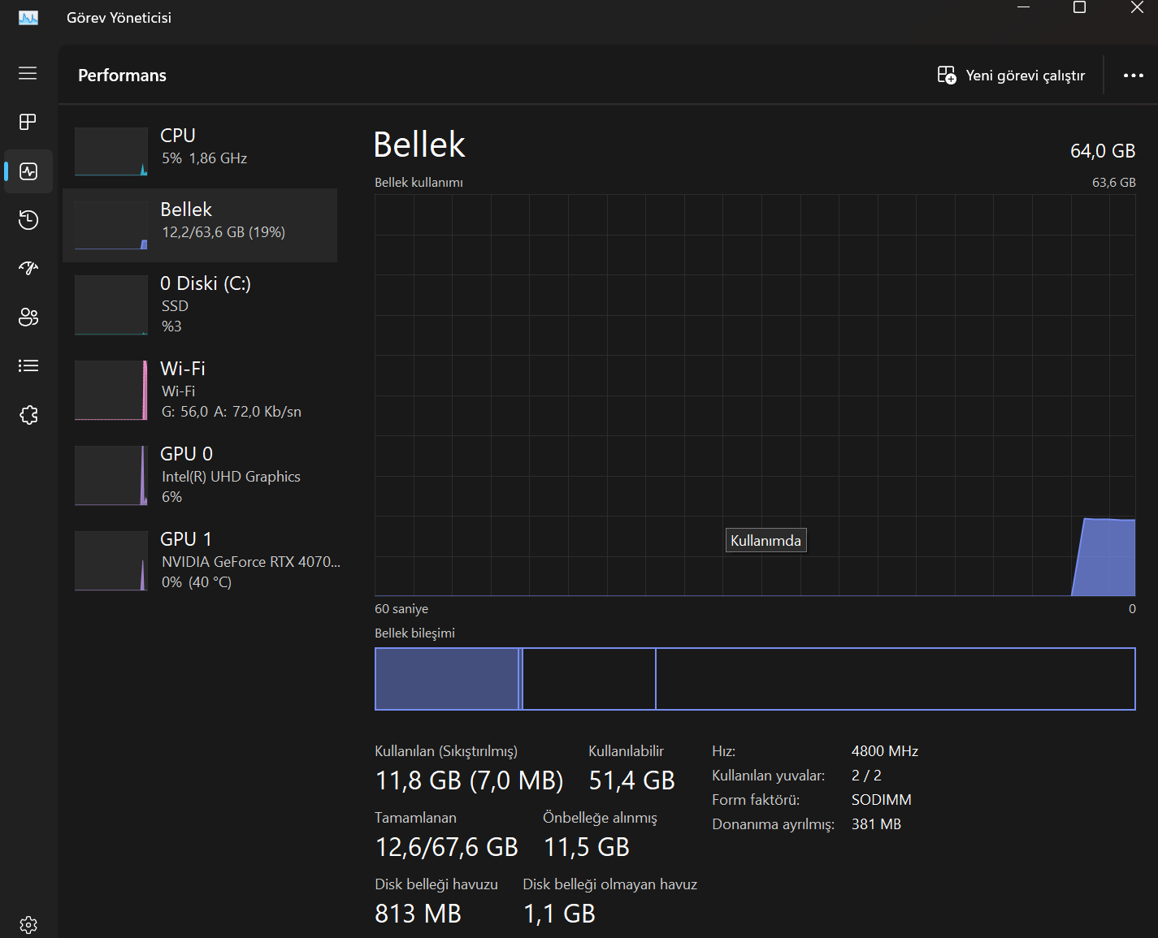Click the standby segment of memory composition

tap(589, 679)
